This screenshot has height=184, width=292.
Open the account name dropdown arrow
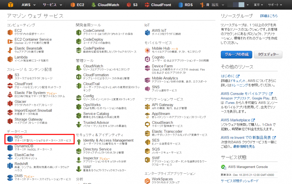pyautogui.click(x=248, y=5)
